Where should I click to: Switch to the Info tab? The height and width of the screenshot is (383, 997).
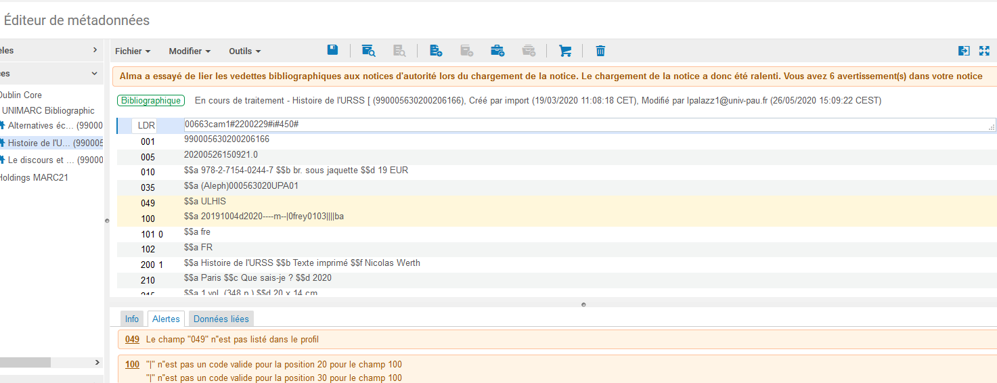(132, 319)
